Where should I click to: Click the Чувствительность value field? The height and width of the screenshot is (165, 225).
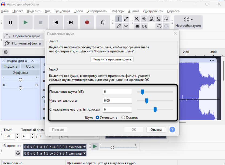pyautogui.click(x=117, y=101)
